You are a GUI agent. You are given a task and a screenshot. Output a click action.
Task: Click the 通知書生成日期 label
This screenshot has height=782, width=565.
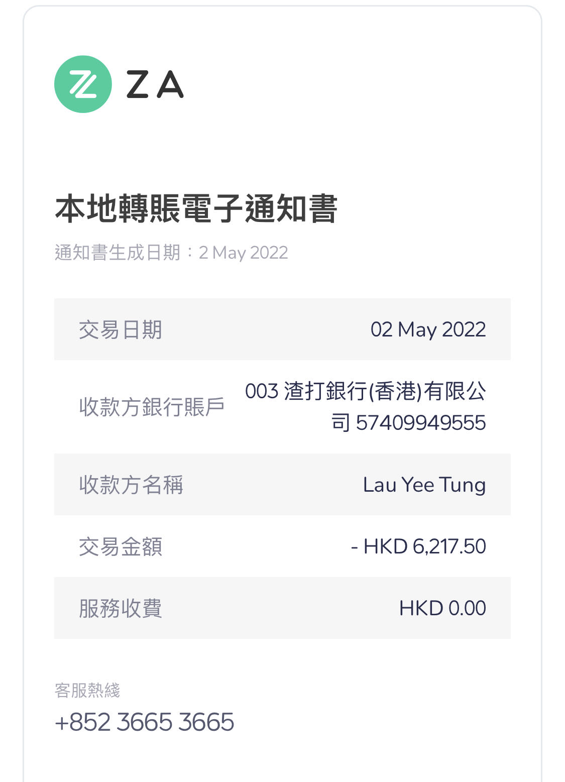(x=117, y=253)
